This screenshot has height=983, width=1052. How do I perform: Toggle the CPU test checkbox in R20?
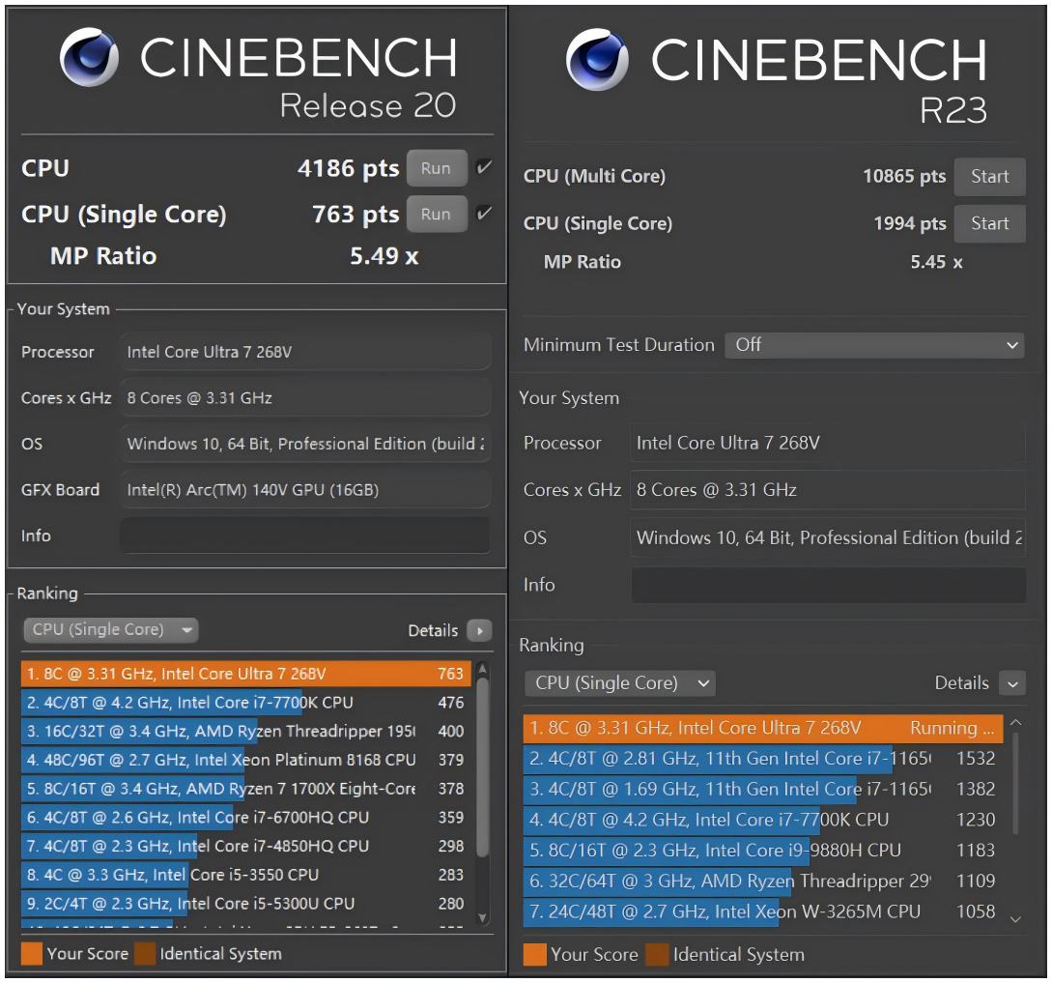pyautogui.click(x=484, y=167)
